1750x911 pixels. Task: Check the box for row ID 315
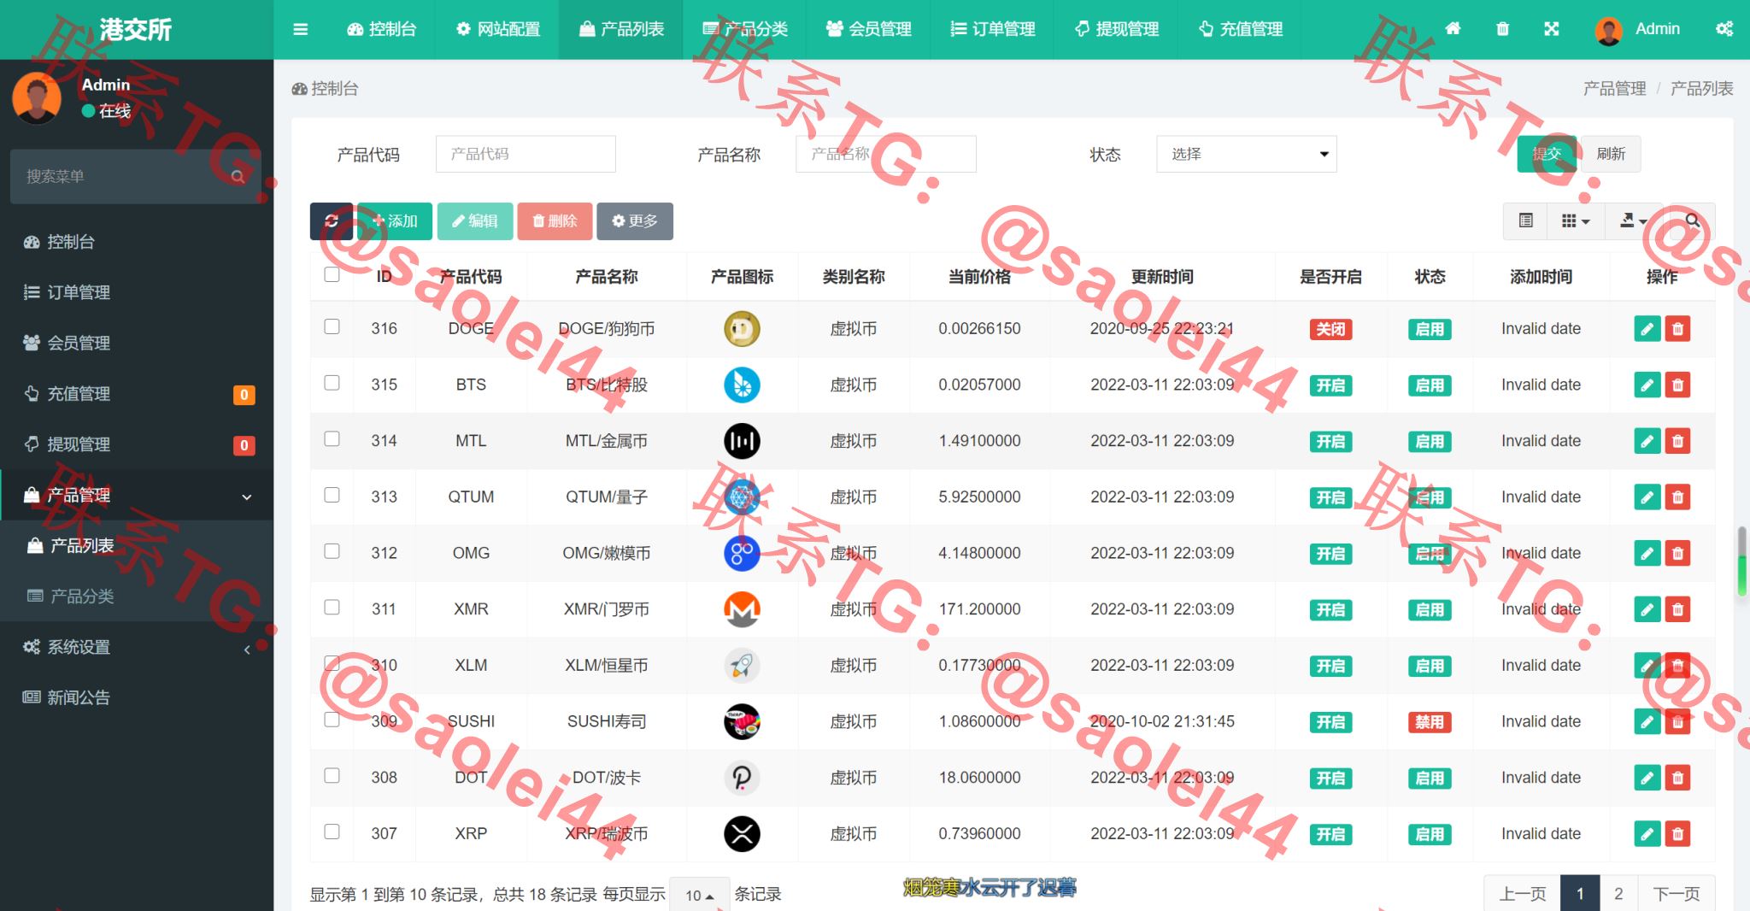332,383
